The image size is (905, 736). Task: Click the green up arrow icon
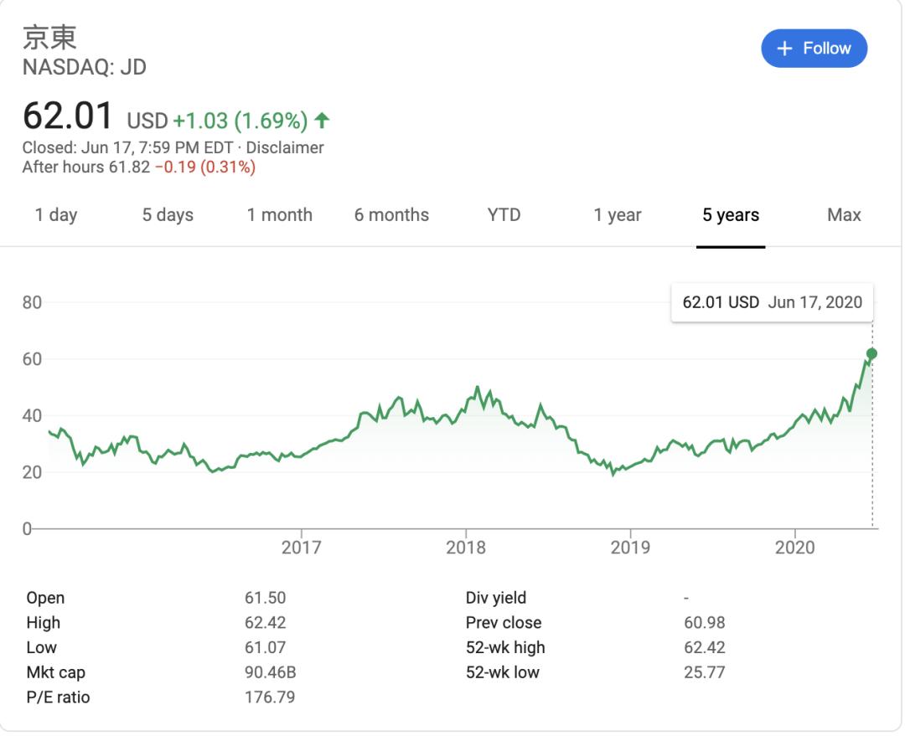[322, 121]
